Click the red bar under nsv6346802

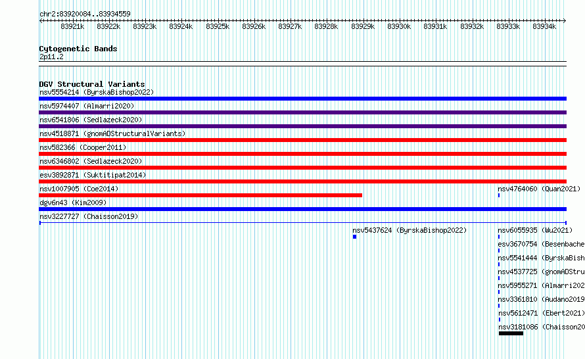302,168
